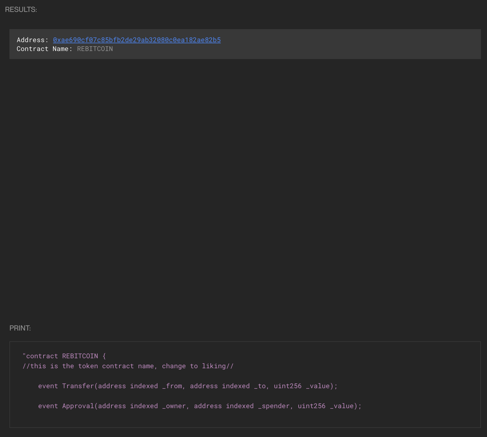Click the word Transfer in the event line

pos(78,386)
